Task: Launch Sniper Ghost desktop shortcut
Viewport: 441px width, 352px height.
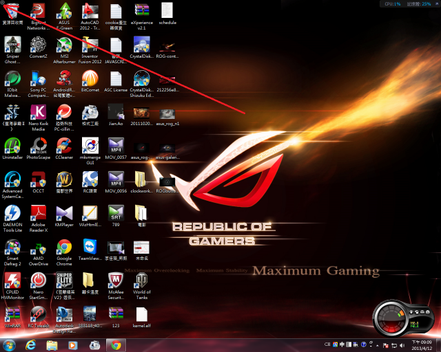Action: 12,50
